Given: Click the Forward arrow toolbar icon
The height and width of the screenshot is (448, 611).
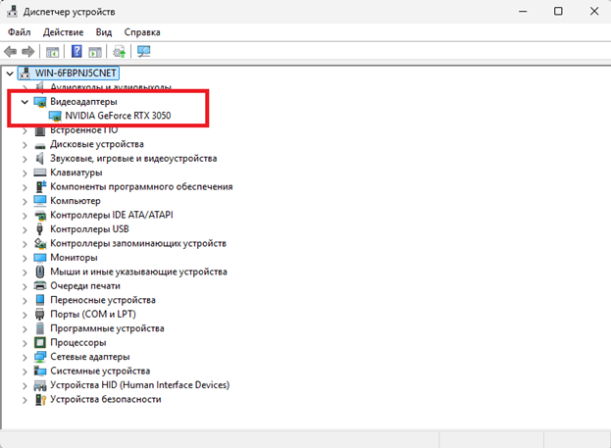Looking at the screenshot, I should pyautogui.click(x=28, y=51).
